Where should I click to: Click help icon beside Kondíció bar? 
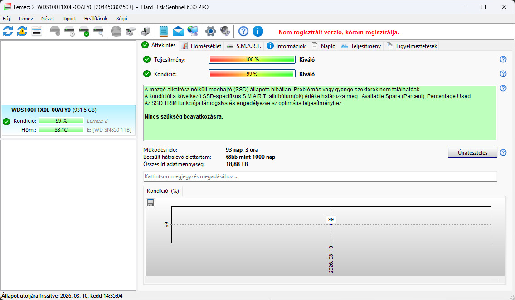click(503, 74)
